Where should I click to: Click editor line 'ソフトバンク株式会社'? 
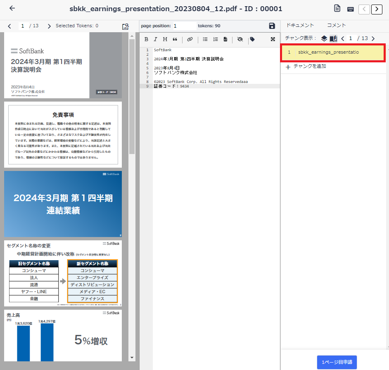(176, 72)
